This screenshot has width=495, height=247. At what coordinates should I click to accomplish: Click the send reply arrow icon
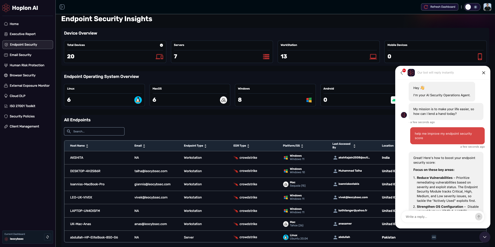478,217
